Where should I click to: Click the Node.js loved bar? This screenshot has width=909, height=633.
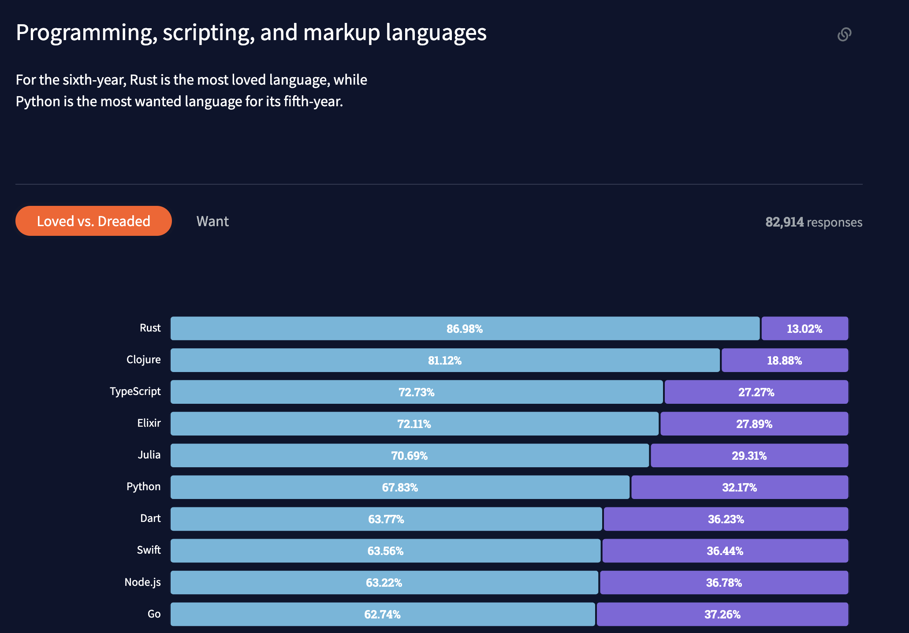[384, 582]
